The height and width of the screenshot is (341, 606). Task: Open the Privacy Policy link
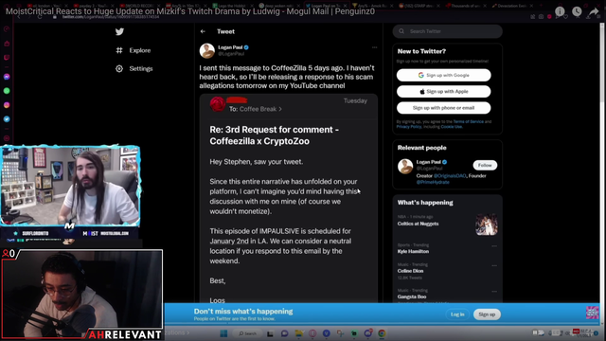point(408,126)
